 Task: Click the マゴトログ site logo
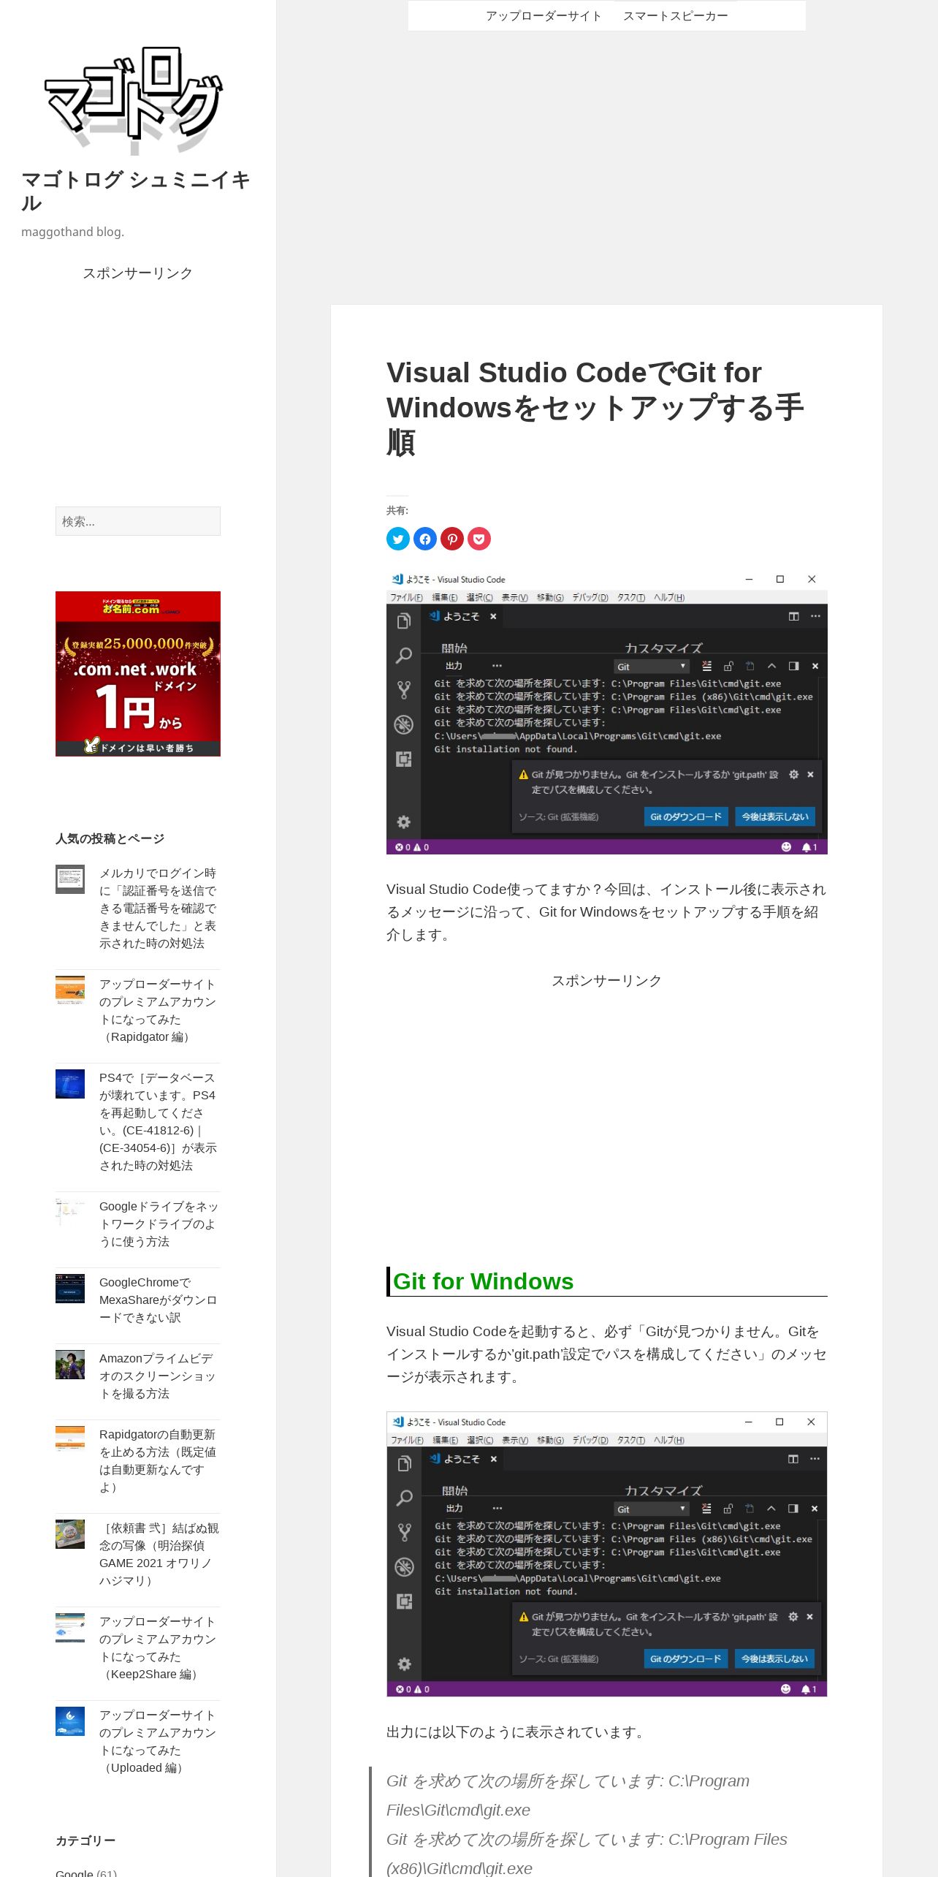134,101
